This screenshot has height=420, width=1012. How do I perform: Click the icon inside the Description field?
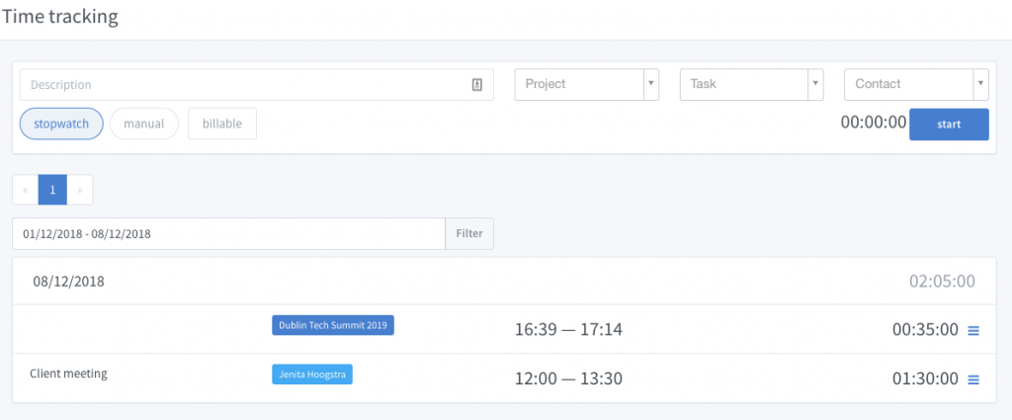(477, 85)
